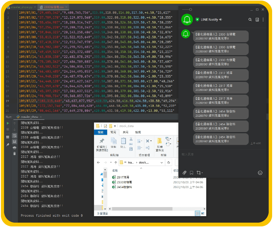Go down the stack trace in Run panel
Viewport: 274px width, 227px height.
click(x=14, y=130)
